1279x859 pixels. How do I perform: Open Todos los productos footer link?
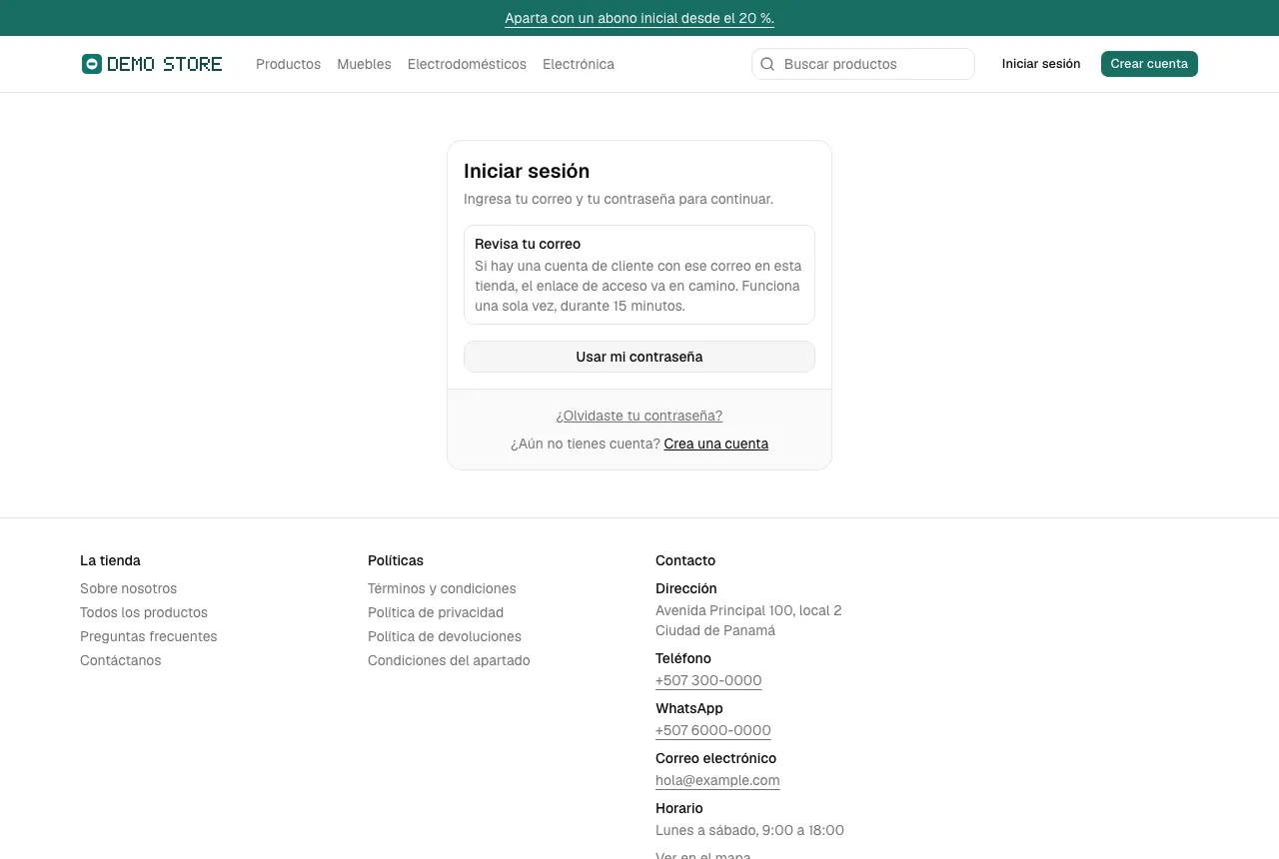click(144, 612)
